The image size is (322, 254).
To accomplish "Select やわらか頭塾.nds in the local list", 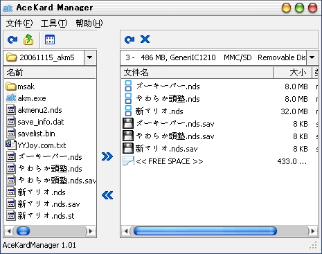I will pos(50,169).
